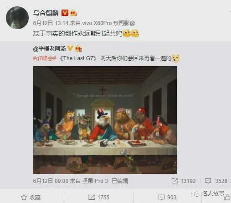Click the red V verification badge
The width and height of the screenshot is (231, 203).
[65, 13]
